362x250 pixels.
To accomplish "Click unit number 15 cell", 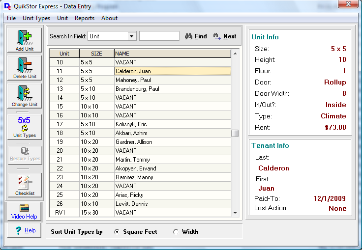I will (x=64, y=107).
